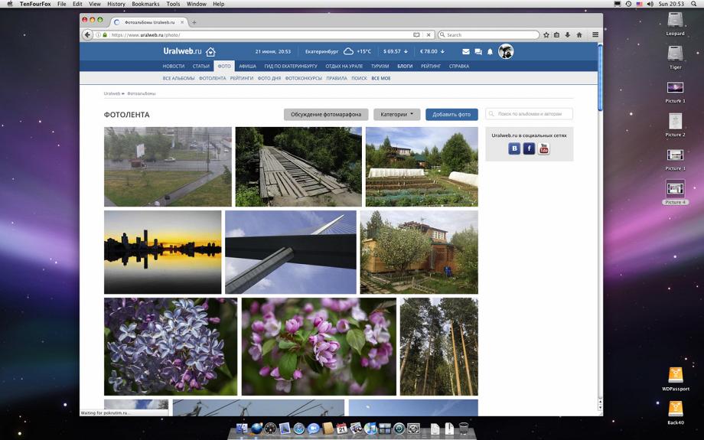Open the ТУРИЗМ section

[x=380, y=66]
